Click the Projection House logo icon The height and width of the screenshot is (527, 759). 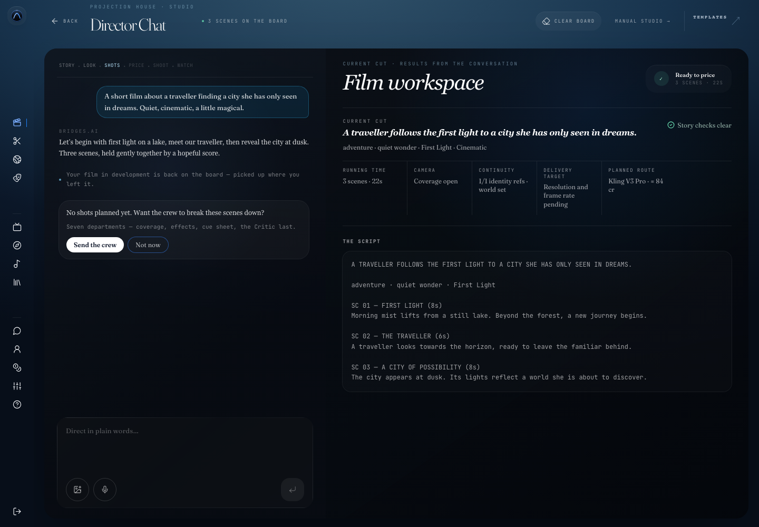[17, 16]
